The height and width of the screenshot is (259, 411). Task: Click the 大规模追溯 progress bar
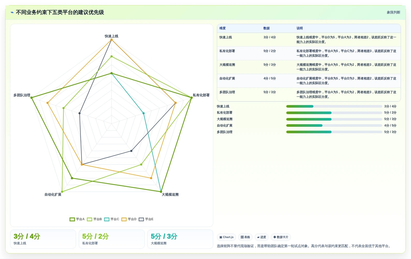point(334,119)
